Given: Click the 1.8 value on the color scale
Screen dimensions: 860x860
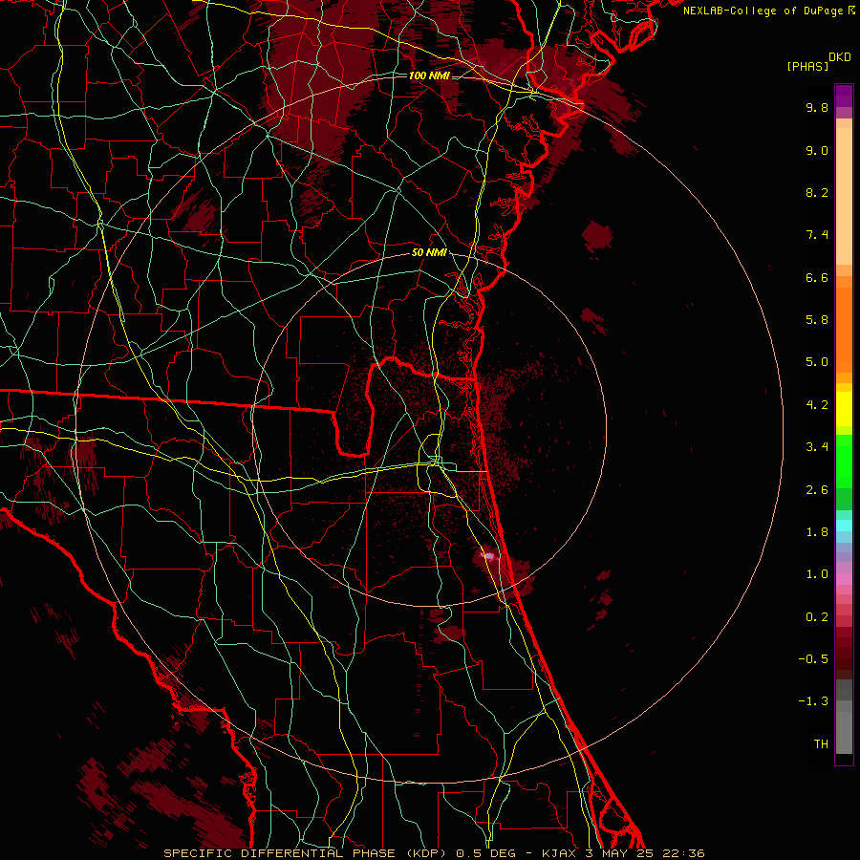Looking at the screenshot, I should [817, 532].
